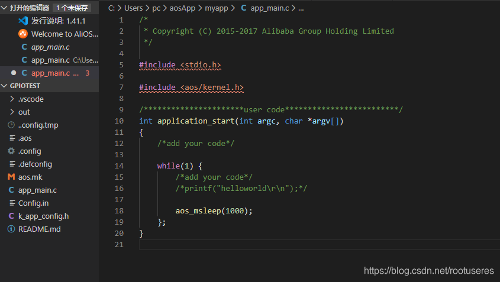Click the C icon of app_main.c C:\Use...

(24, 60)
